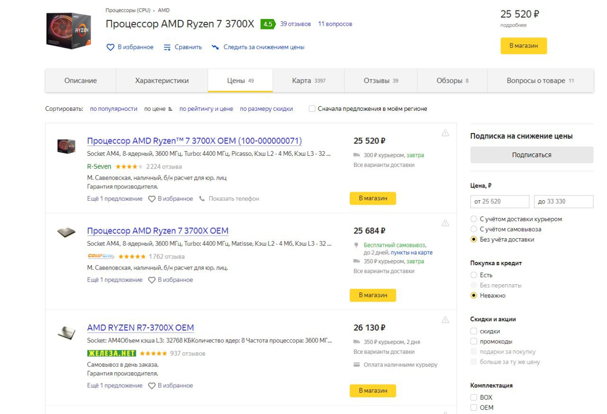Select credit option 'Неважно'
Viewport: 607px width, 414px height.
coord(473,296)
